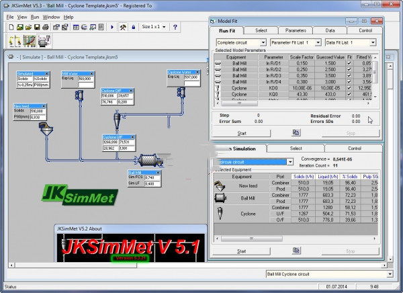Open the Ball Mill Cyclone circuit dropdown
Image resolution: width=403 pixels, height=293 pixels.
pyautogui.click(x=390, y=274)
